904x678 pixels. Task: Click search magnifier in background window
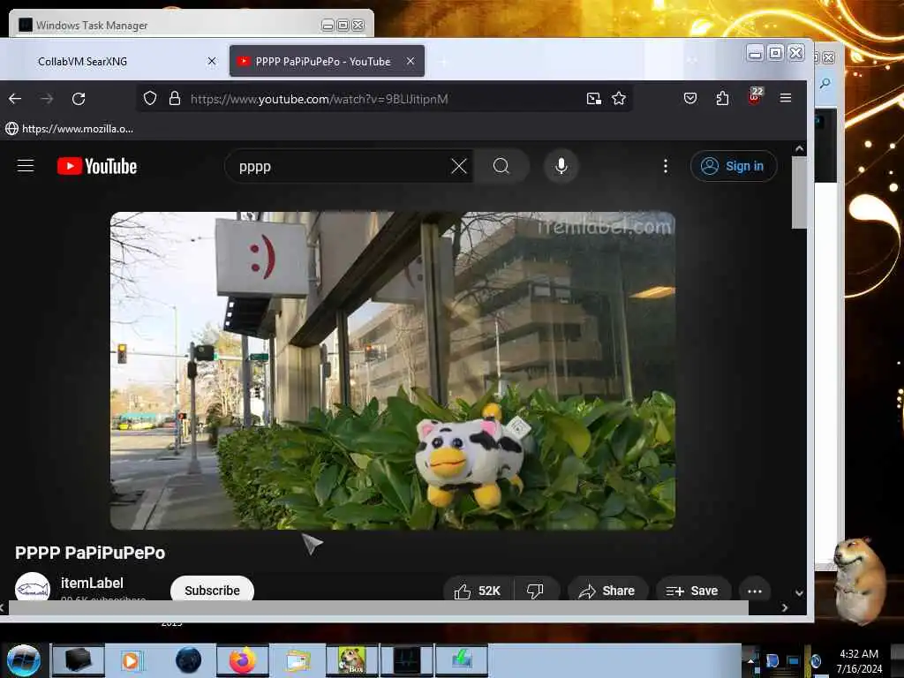pyautogui.click(x=825, y=84)
